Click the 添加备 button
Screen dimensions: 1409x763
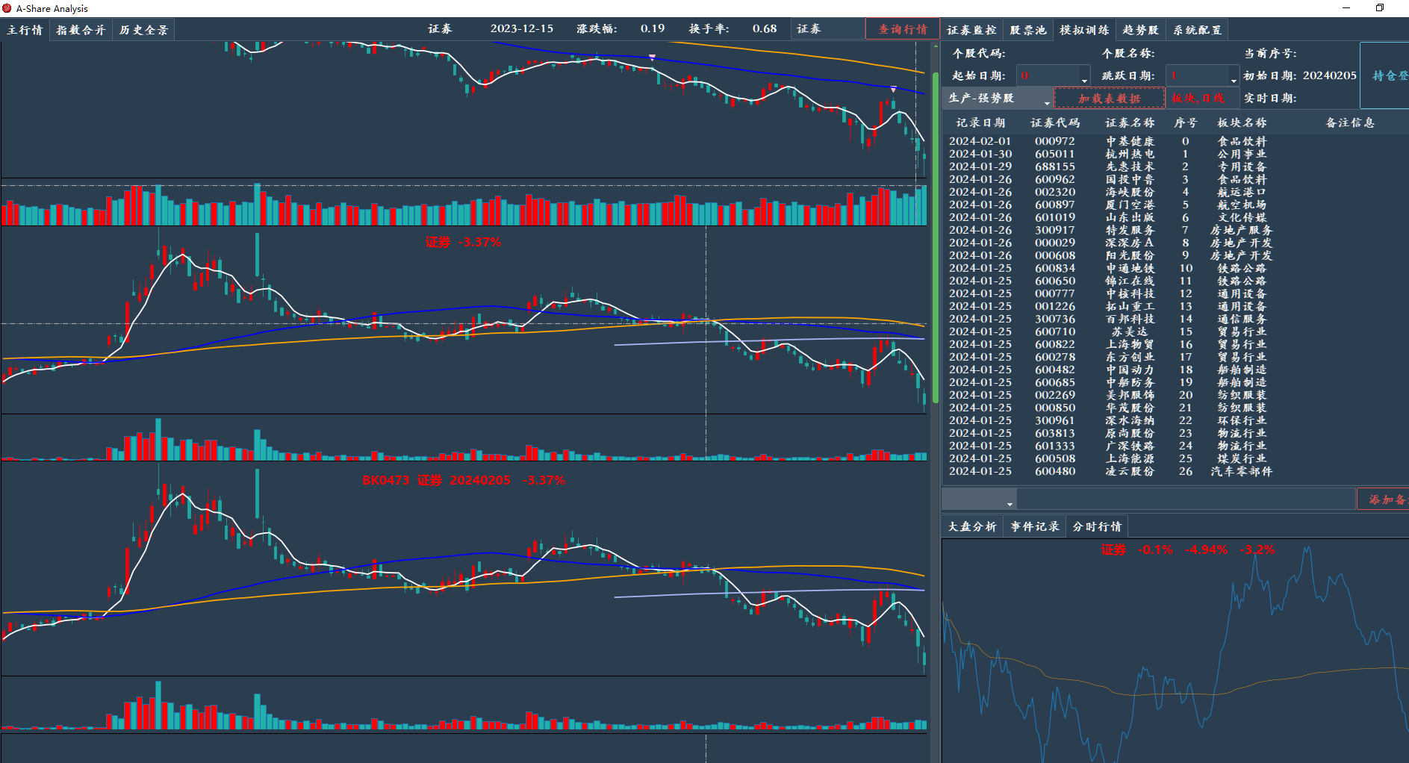pyautogui.click(x=1384, y=499)
